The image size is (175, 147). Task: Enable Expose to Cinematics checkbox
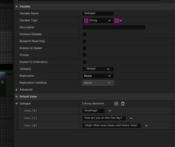[85, 62]
